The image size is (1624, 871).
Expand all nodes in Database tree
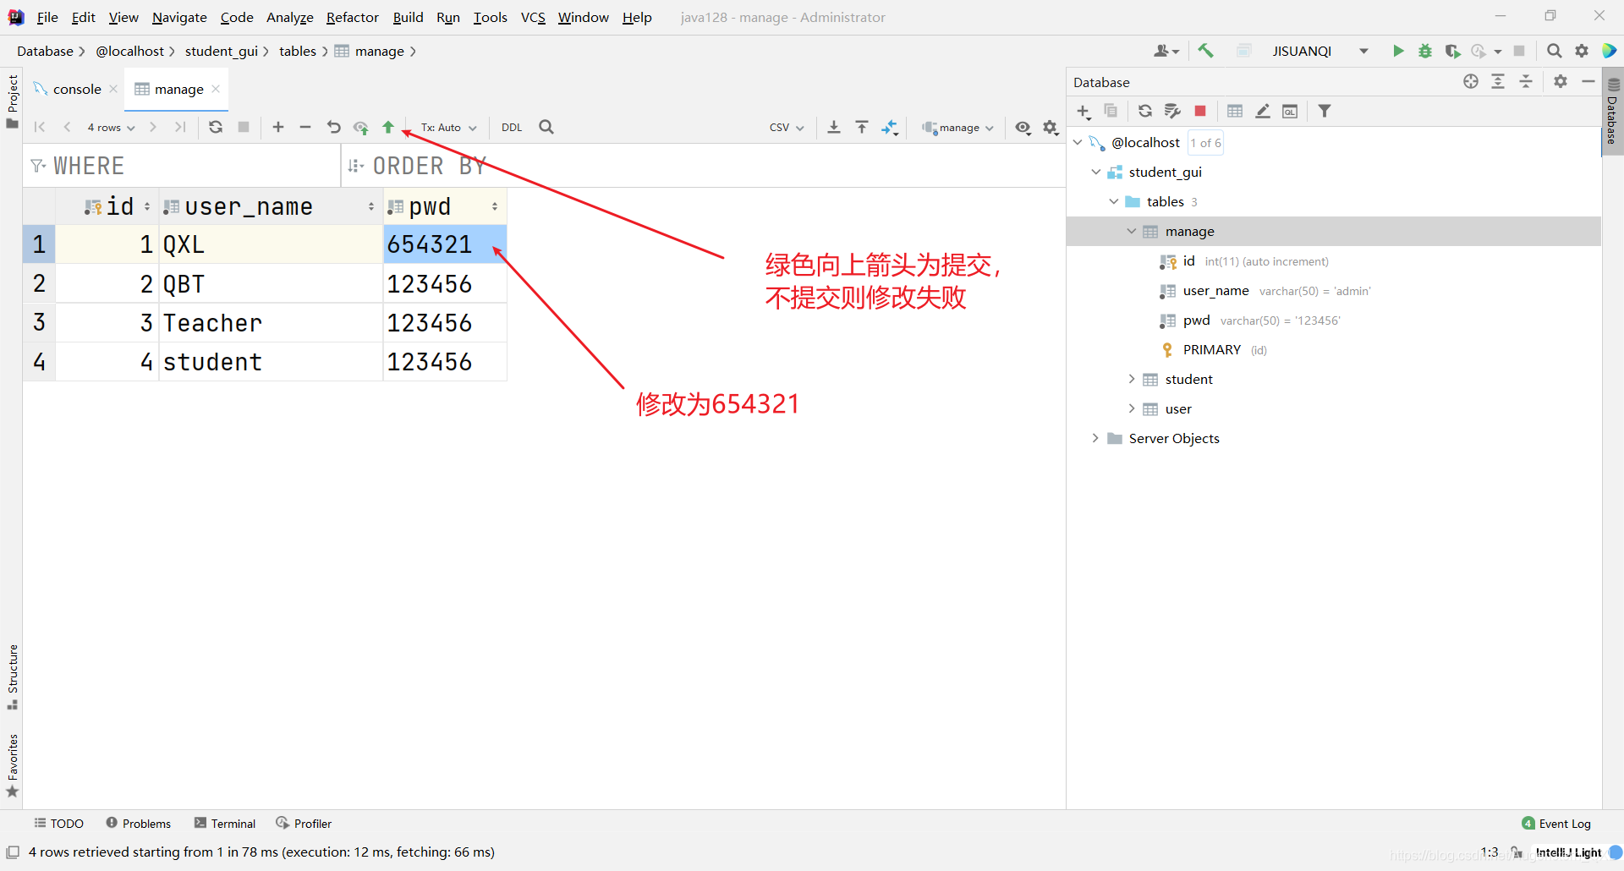pos(1498,82)
